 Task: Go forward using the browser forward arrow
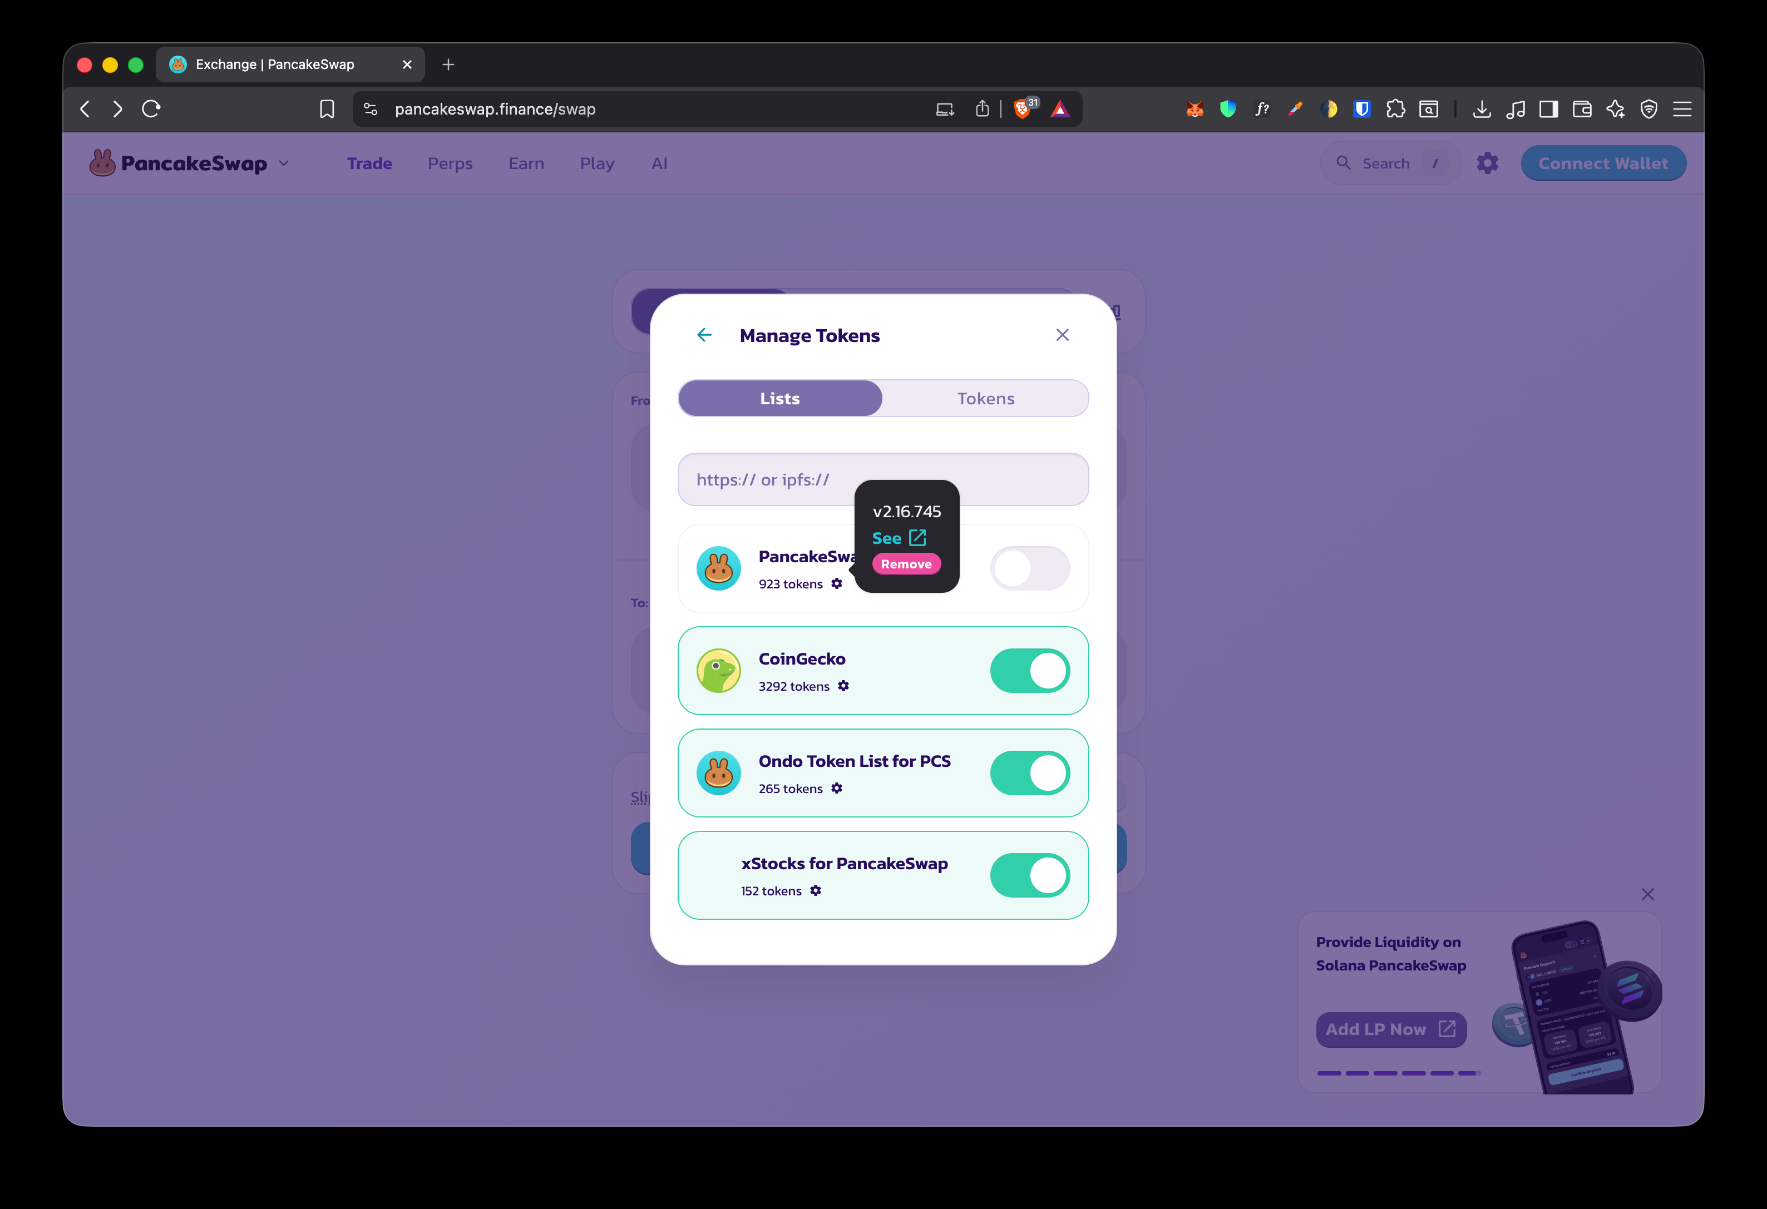tap(118, 110)
